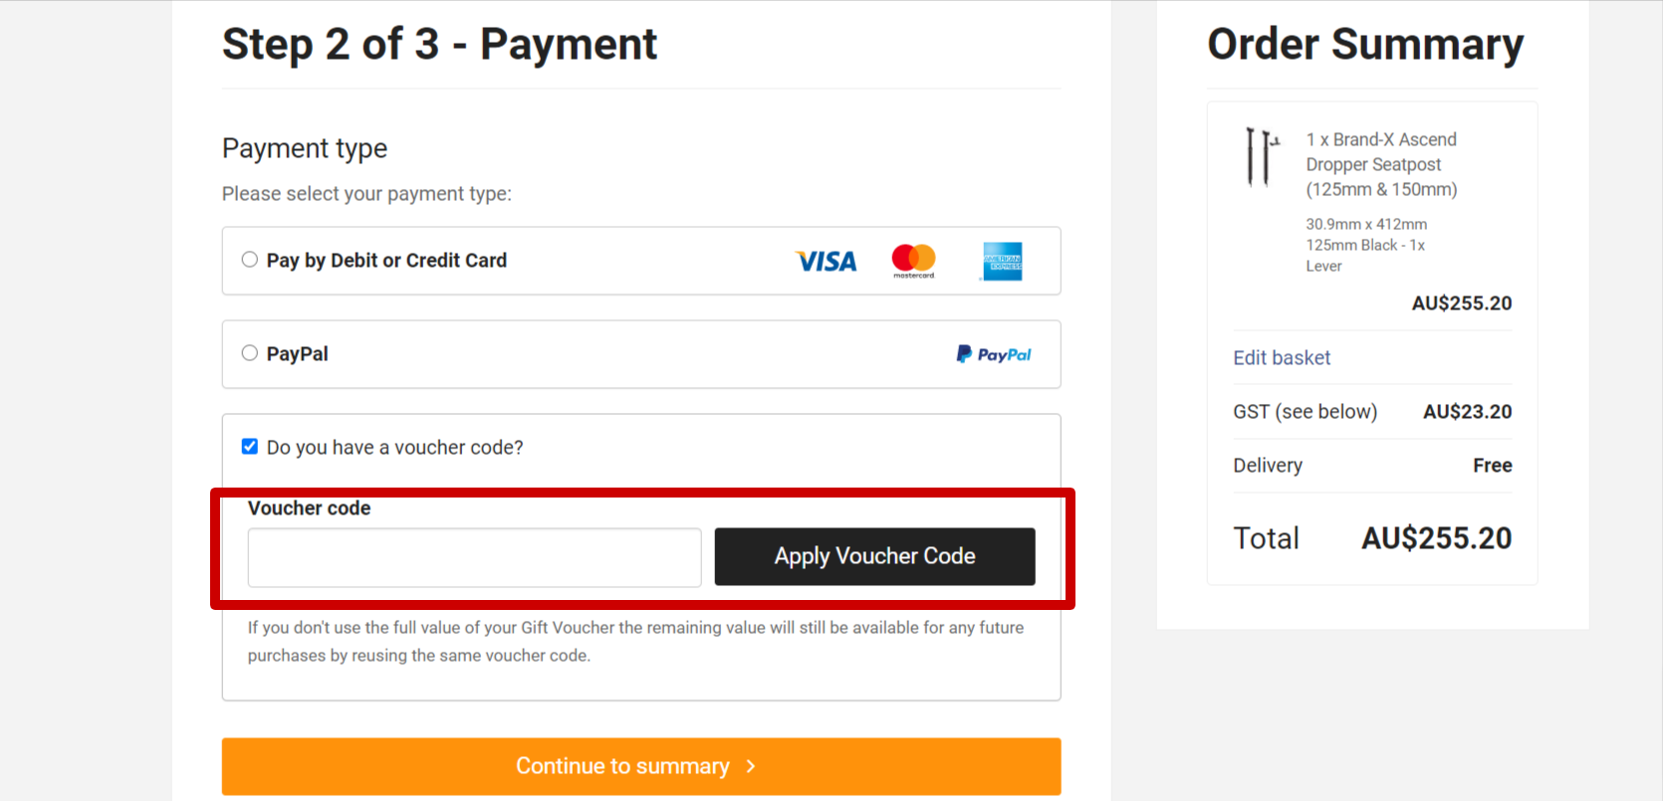Click Continue to summary
The image size is (1663, 801).
click(x=640, y=766)
